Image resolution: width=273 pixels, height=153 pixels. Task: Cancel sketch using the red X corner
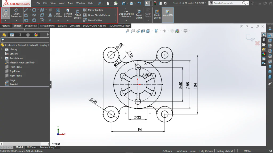tap(257, 43)
